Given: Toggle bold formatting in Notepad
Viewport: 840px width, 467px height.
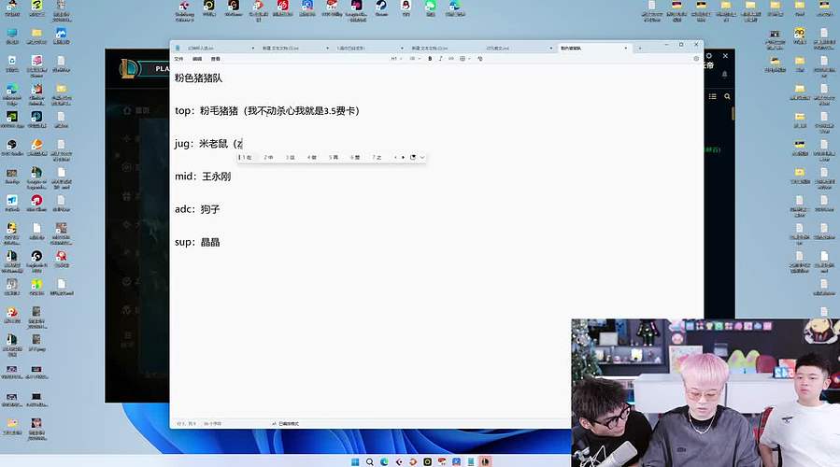Looking at the screenshot, I should (430, 59).
